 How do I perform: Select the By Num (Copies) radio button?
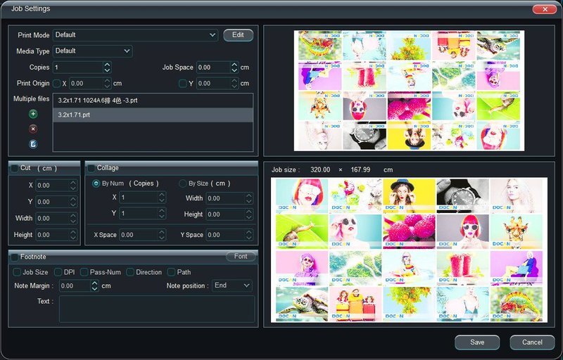click(96, 184)
